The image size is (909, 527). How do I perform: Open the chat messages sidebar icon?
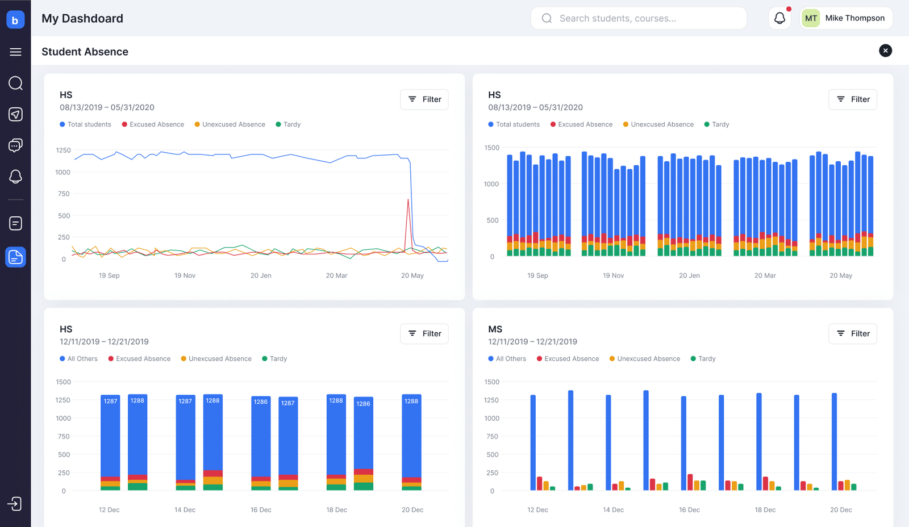tap(15, 145)
